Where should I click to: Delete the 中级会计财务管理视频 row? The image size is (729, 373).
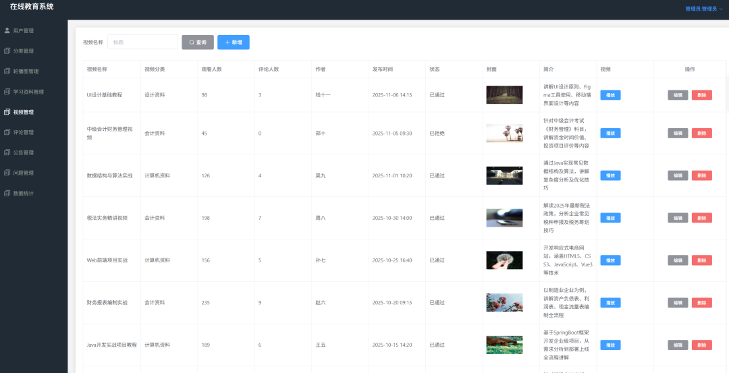point(702,134)
